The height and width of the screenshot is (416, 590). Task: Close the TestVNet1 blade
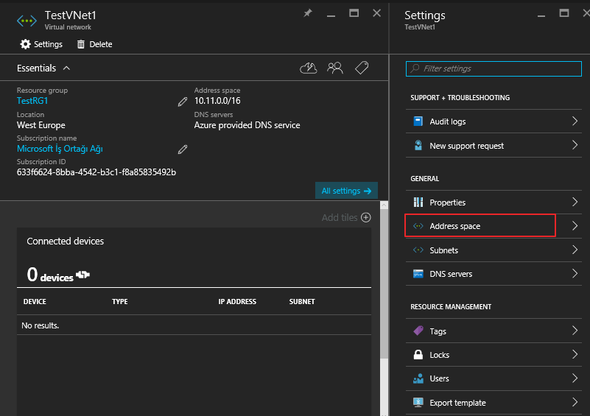coord(376,13)
